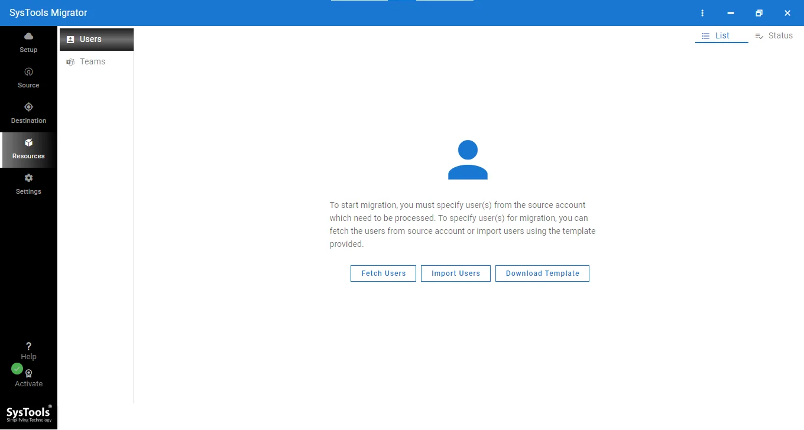
Task: Minimize the SysTools Migrator window
Action: coord(731,13)
